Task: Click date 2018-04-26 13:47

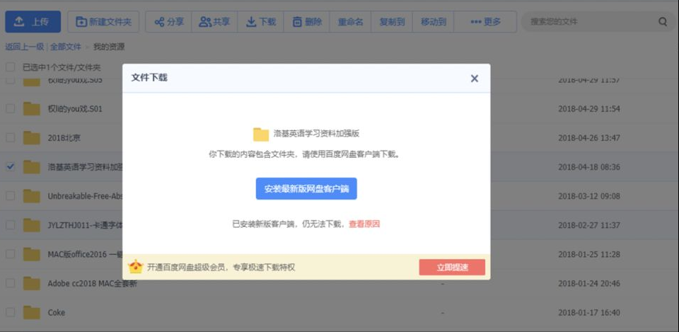Action: pos(589,138)
